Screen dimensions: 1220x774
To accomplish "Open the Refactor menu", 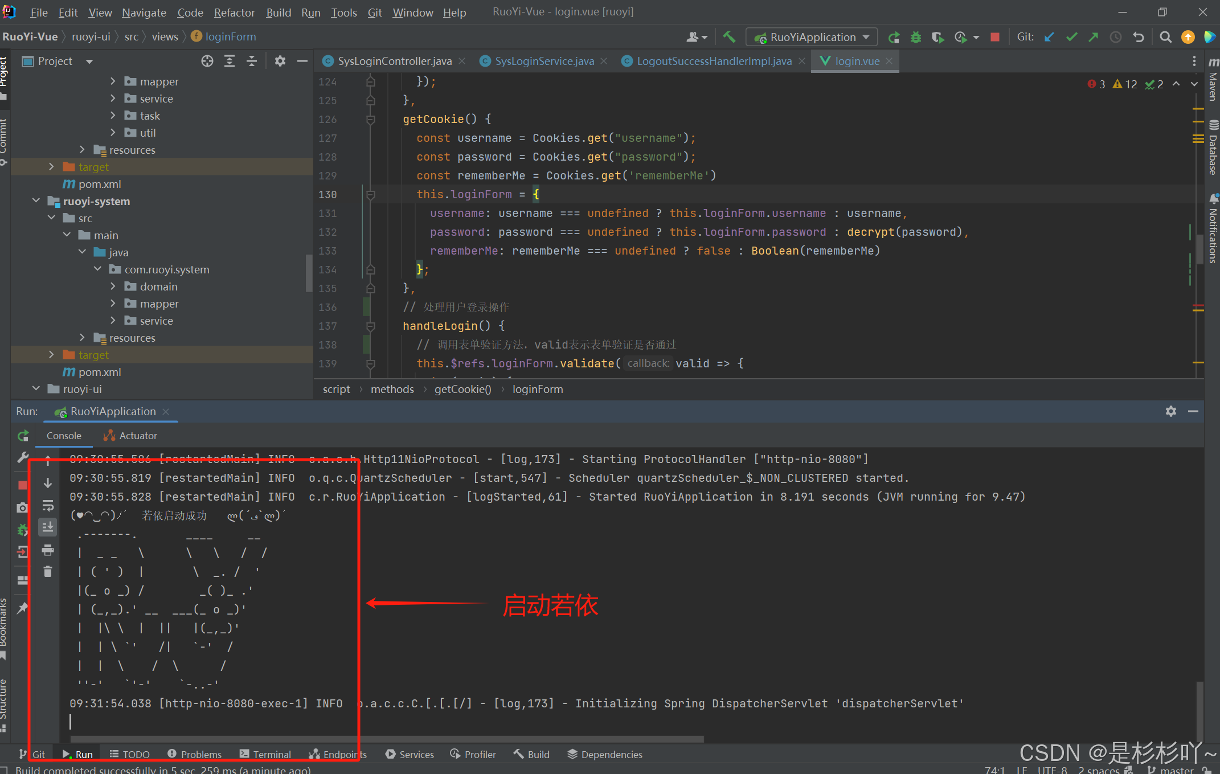I will click(234, 12).
